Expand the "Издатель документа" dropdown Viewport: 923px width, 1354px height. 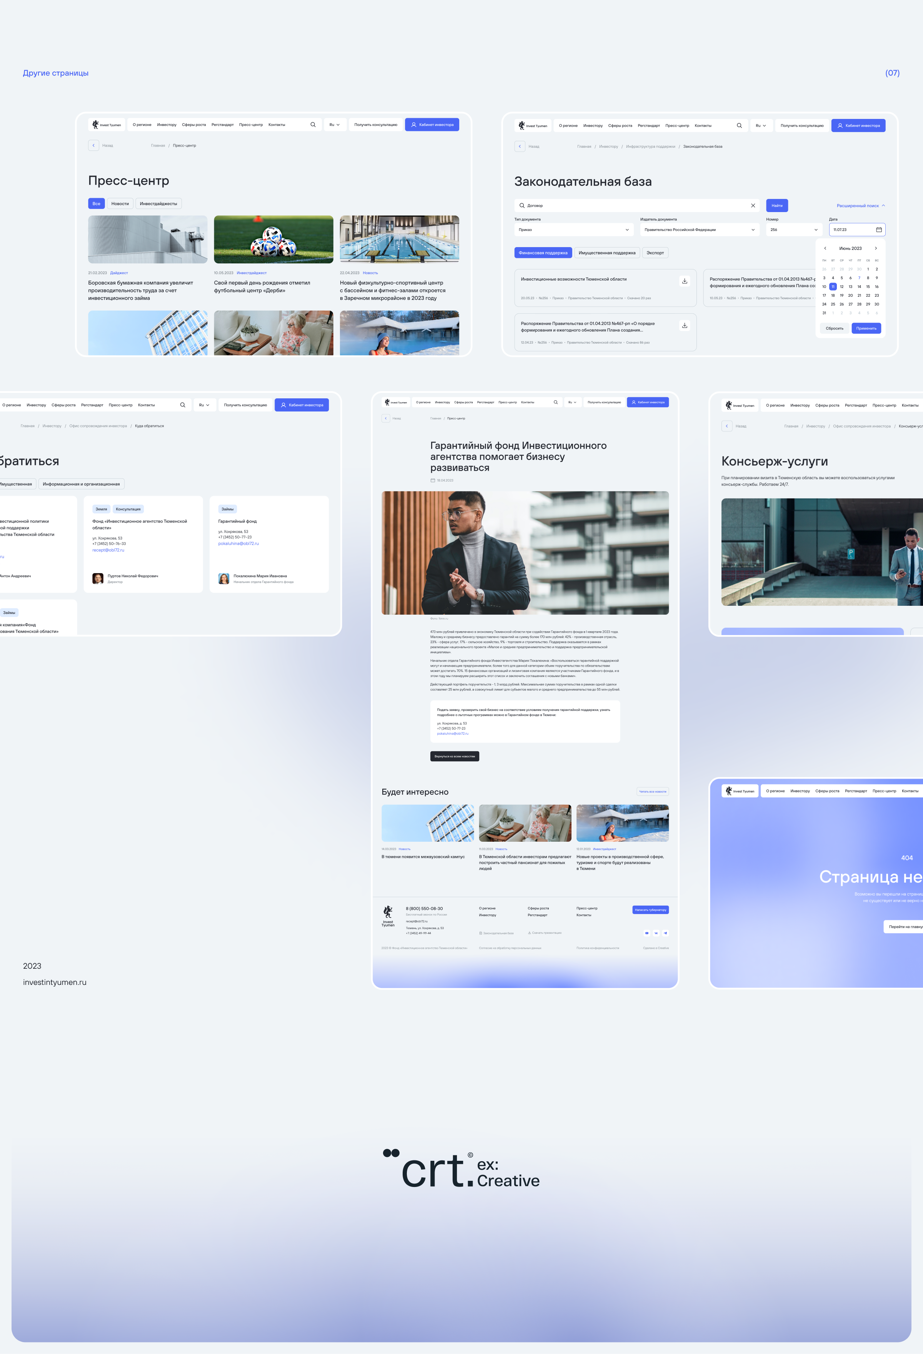[x=700, y=229]
